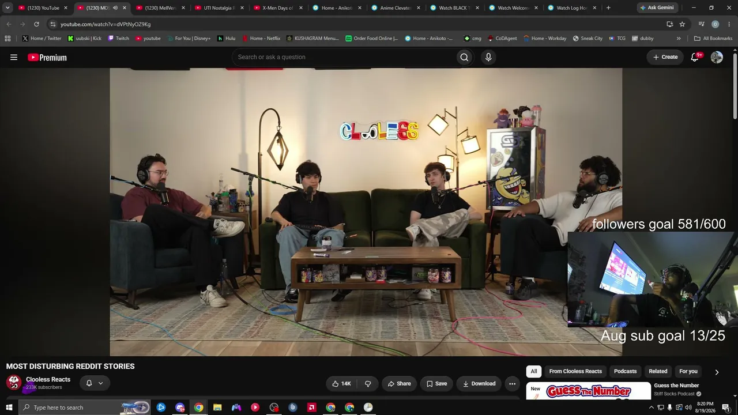Screen dimensions: 738x415
Task: Mute the playing tab's audio
Action: pos(115,8)
